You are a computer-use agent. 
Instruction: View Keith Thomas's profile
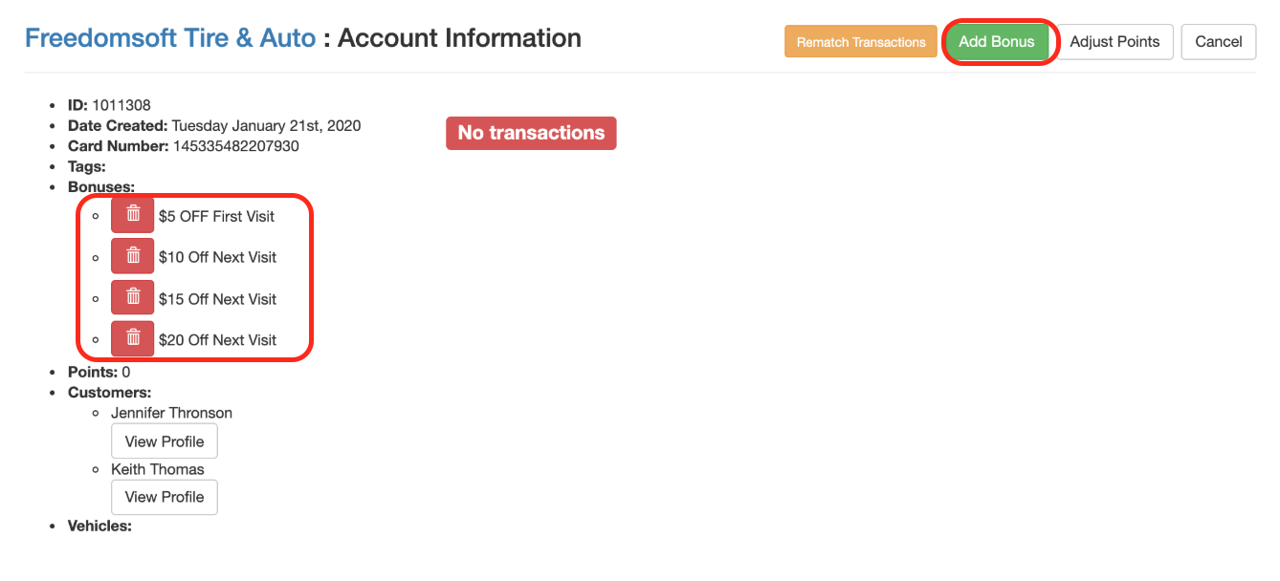165,497
